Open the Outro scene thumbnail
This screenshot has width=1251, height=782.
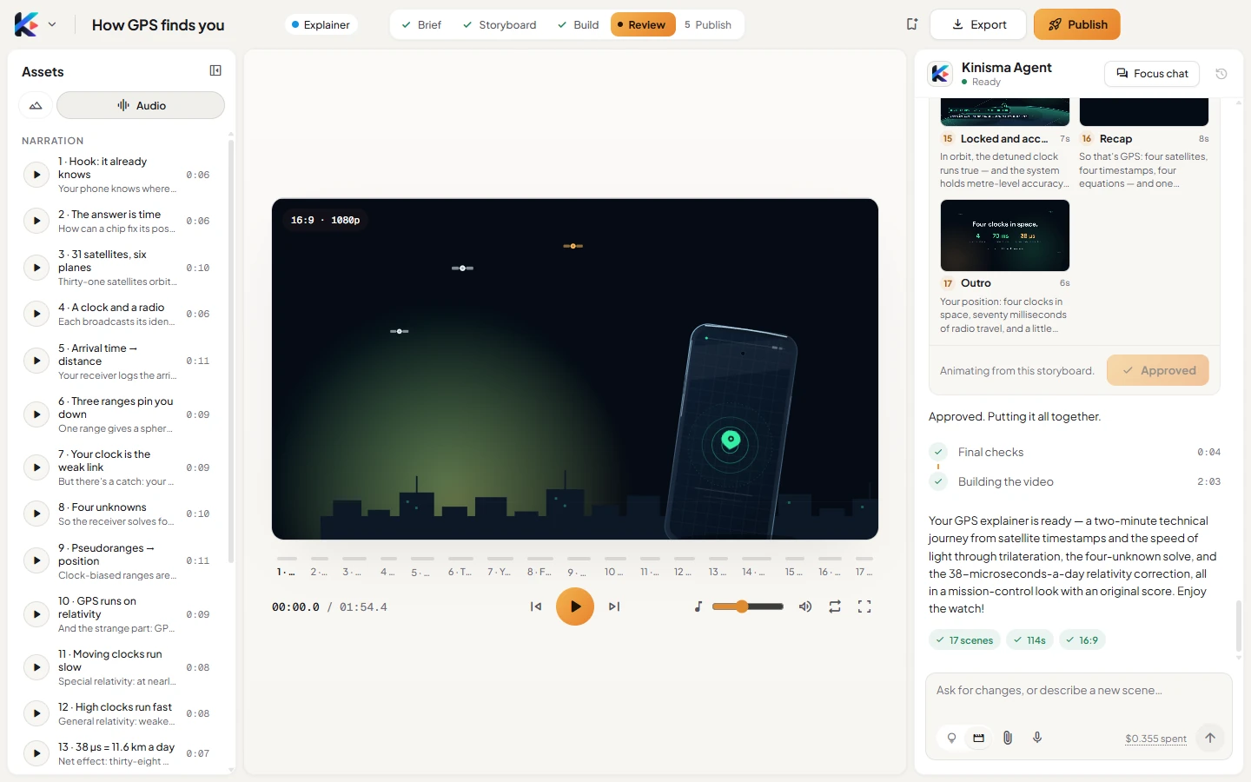coord(1005,235)
